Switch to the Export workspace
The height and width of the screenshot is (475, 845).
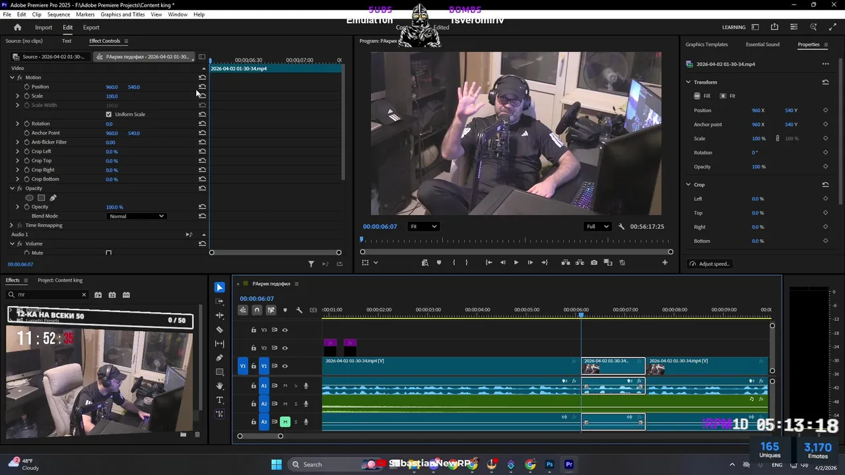pyautogui.click(x=91, y=28)
